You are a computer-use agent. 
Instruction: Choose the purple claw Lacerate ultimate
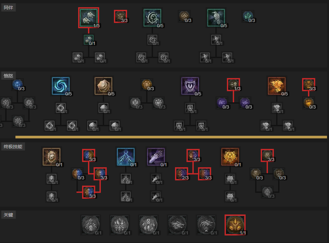(x=156, y=157)
